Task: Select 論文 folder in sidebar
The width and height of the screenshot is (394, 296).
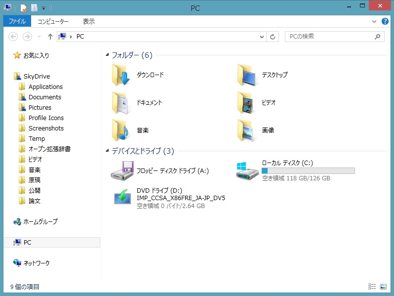Action: click(x=35, y=201)
